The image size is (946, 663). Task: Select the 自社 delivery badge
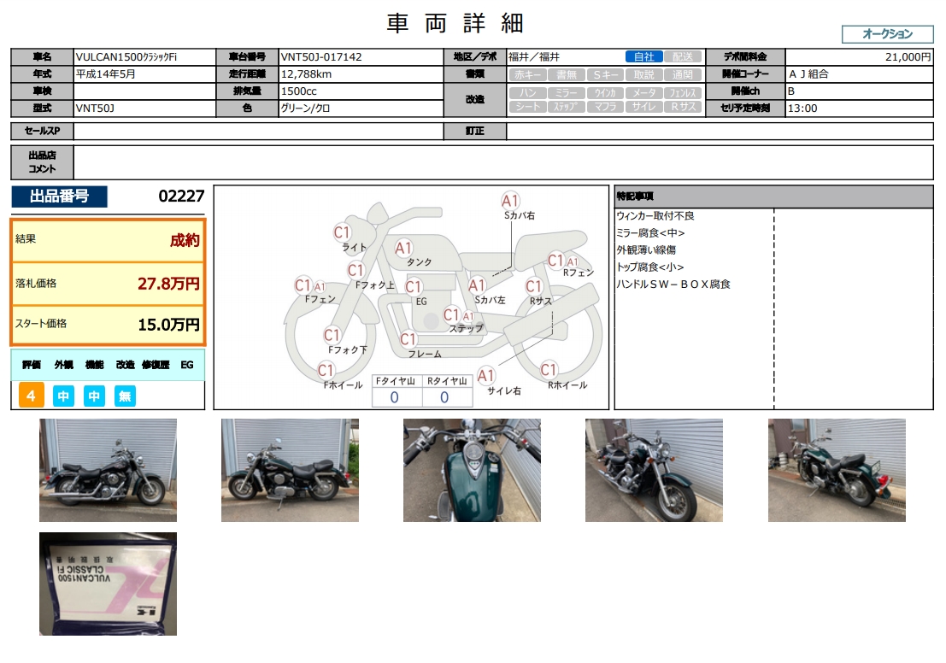[644, 56]
